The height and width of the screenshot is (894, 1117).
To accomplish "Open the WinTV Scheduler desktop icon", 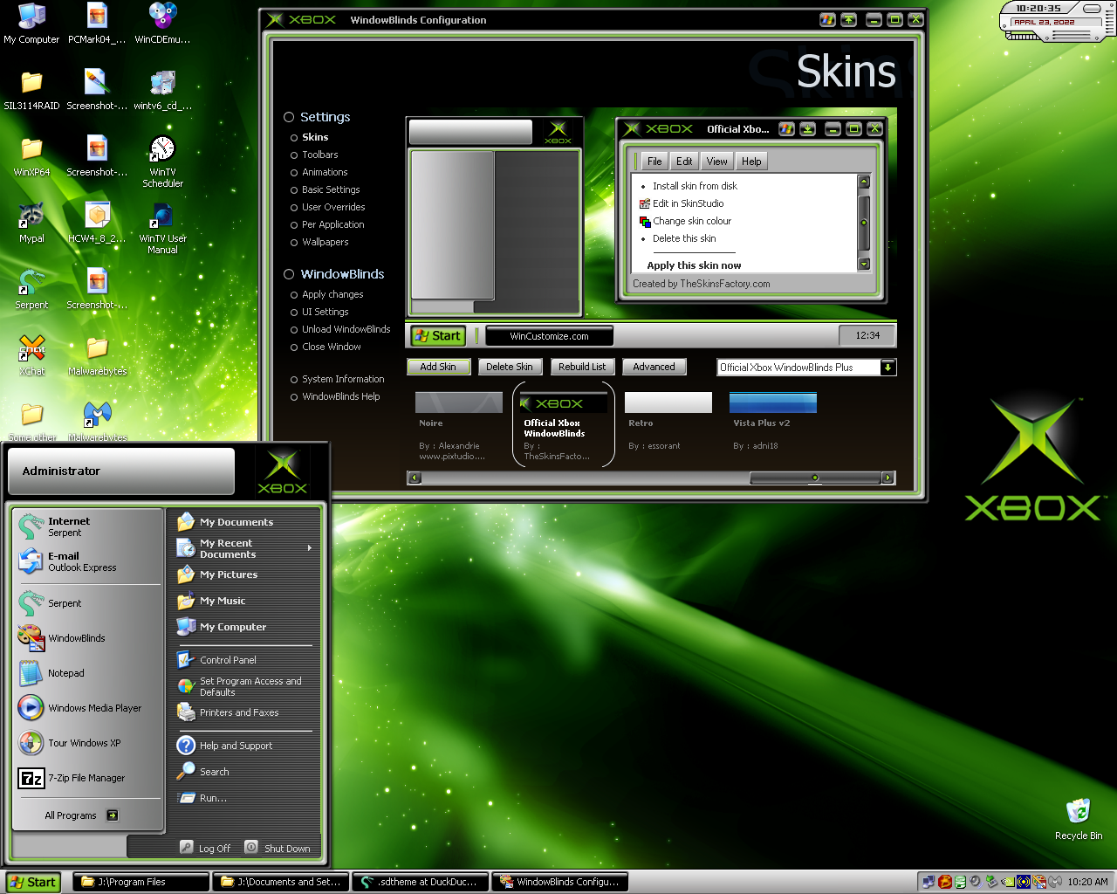I will [162, 150].
